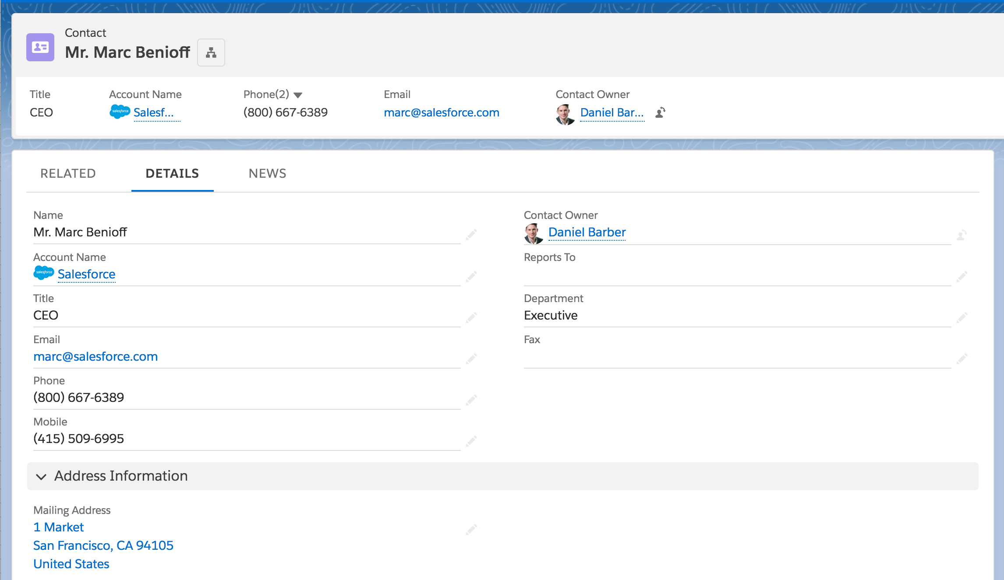
Task: Open the Phone(2) dropdown arrow
Action: pos(298,95)
